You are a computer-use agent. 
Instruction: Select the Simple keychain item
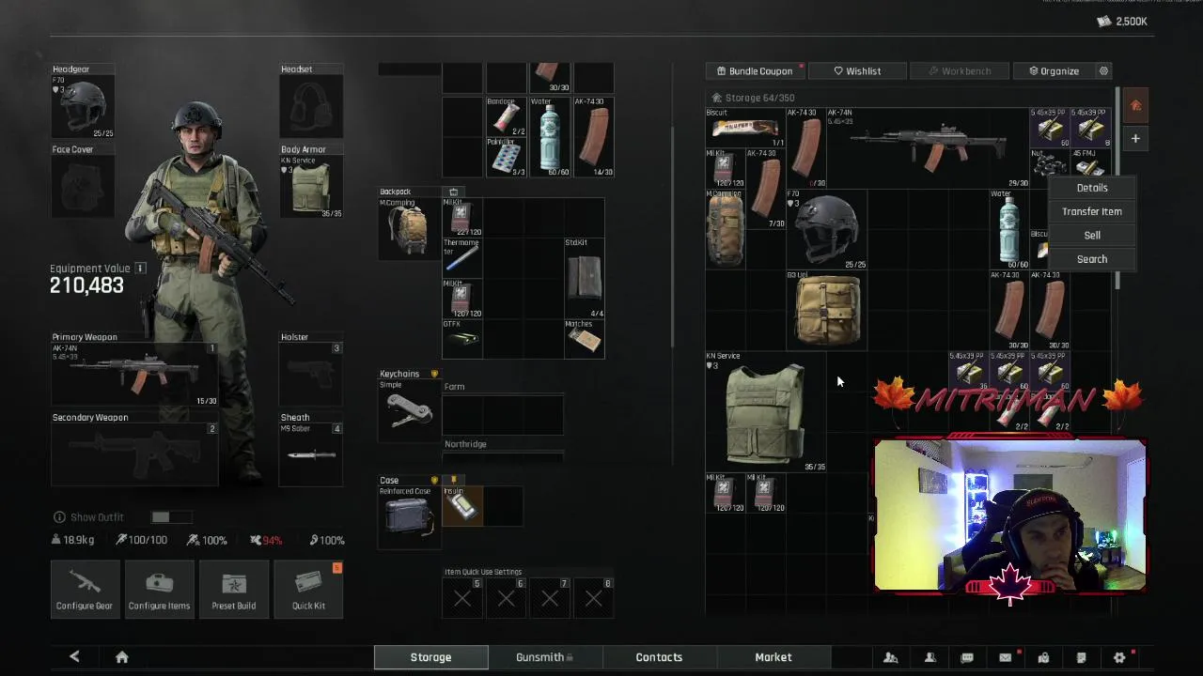point(409,411)
